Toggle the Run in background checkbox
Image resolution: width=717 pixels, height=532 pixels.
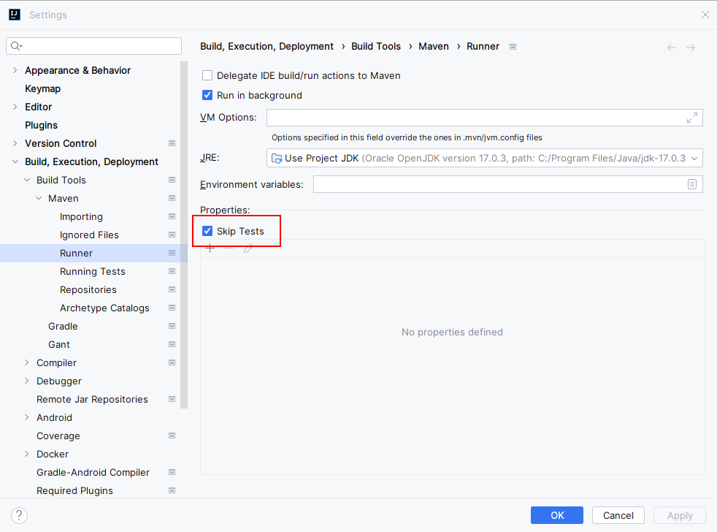click(207, 95)
